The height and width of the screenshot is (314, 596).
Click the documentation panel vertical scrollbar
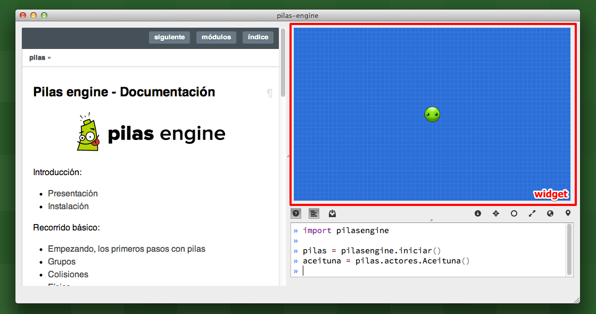[283, 63]
